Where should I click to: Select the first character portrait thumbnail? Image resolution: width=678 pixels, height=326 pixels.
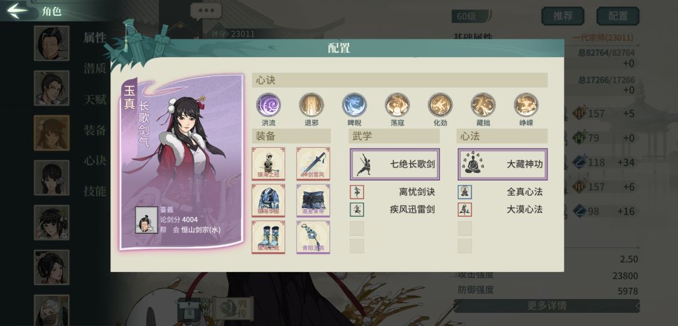(x=52, y=43)
